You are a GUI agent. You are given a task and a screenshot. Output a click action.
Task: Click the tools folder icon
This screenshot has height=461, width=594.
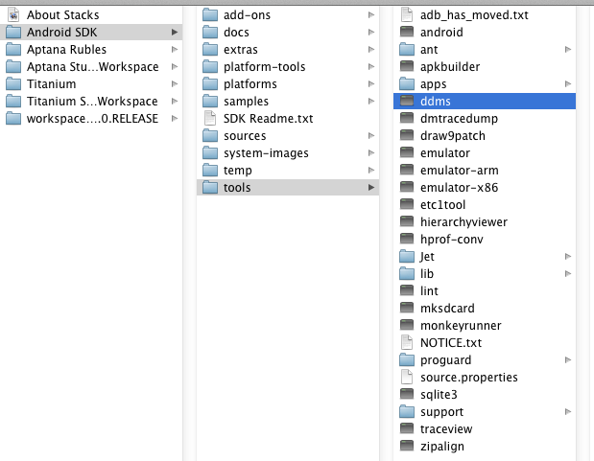210,188
